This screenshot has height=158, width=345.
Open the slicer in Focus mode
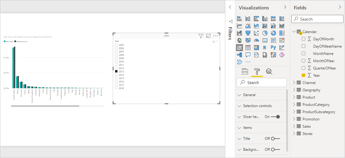pos(208,36)
